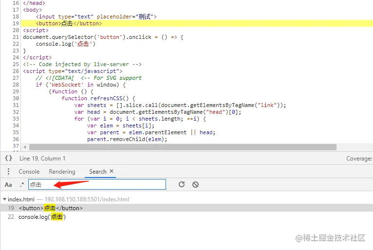Collapse the index.html search results group
This screenshot has width=373, height=250.
pos(4,199)
